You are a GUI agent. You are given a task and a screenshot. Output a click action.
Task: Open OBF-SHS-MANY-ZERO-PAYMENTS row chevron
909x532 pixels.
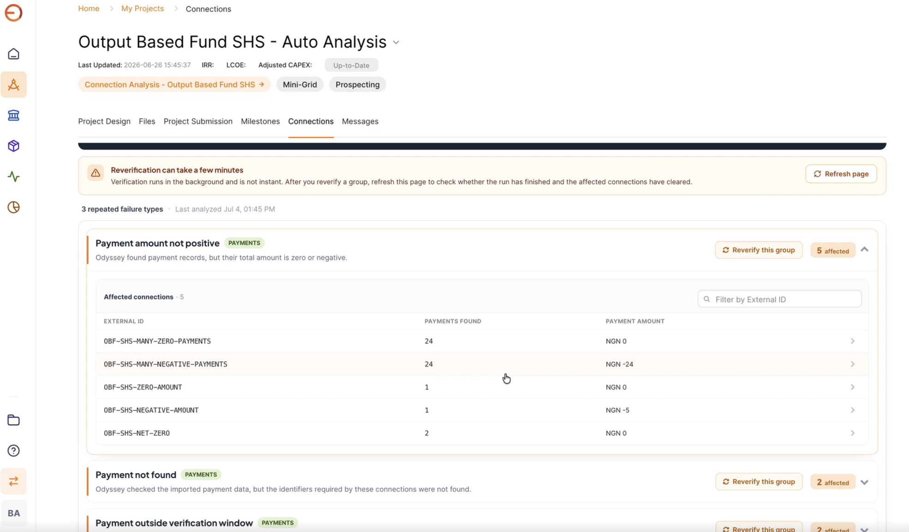pos(853,341)
